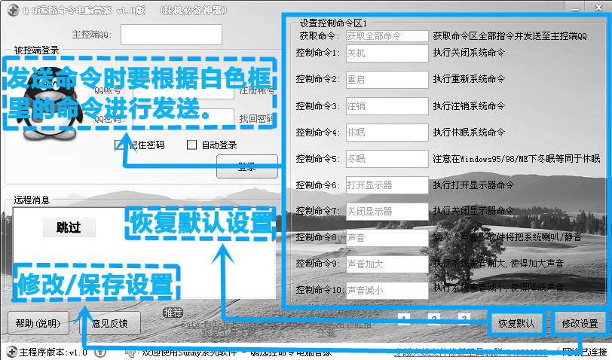Enable the 自动登录 checkbox
The width and height of the screenshot is (612, 360).
[191, 145]
